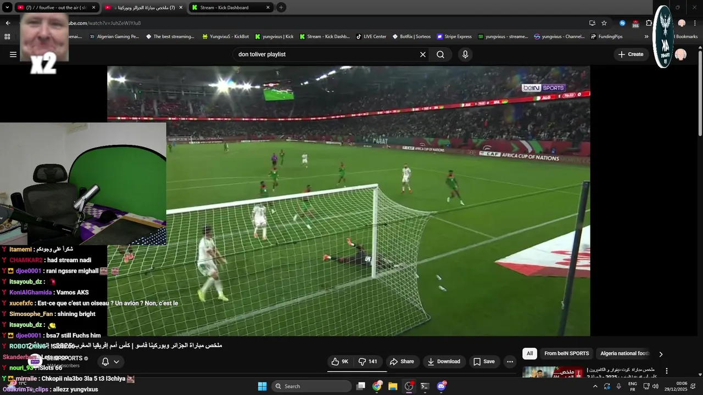The image size is (703, 395).
Task: Click the Save button
Action: point(484,362)
